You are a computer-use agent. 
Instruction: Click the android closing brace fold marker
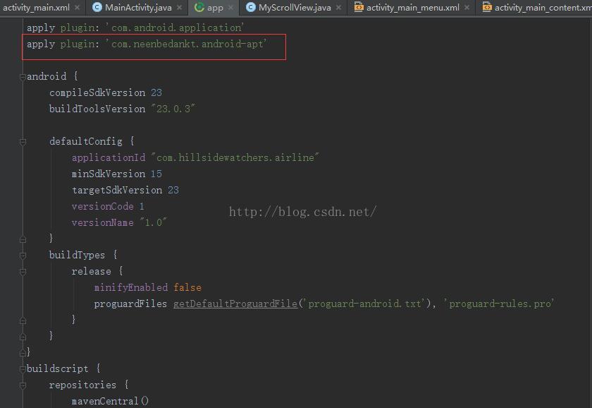tap(23, 353)
